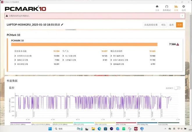Image resolution: width=192 pixels, height=132 pixels.
Task: Select battery level (%) legend item
Action: [169, 124]
